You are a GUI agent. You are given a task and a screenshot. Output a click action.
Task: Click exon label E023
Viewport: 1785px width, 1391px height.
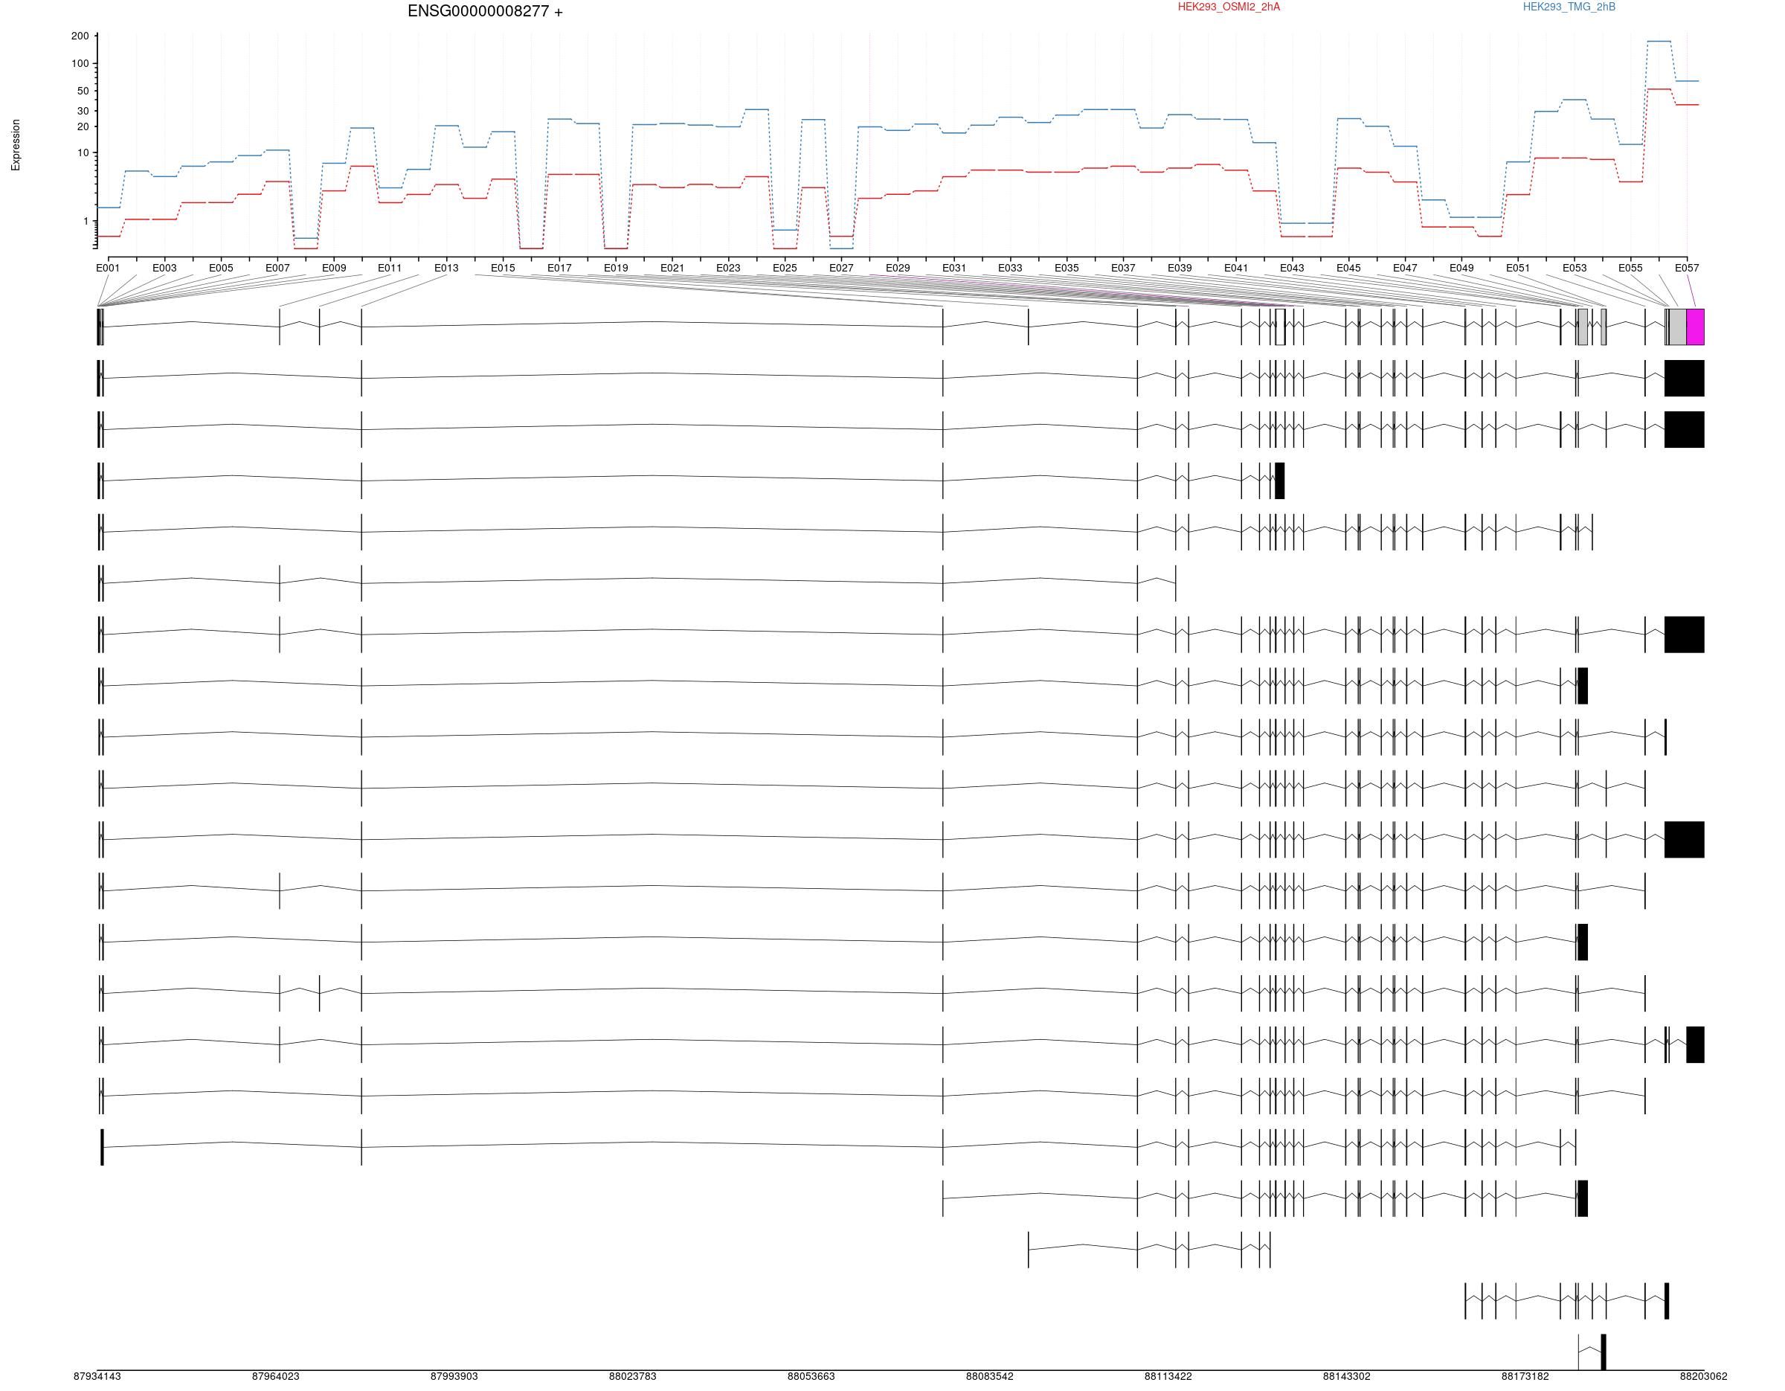pyautogui.click(x=728, y=268)
